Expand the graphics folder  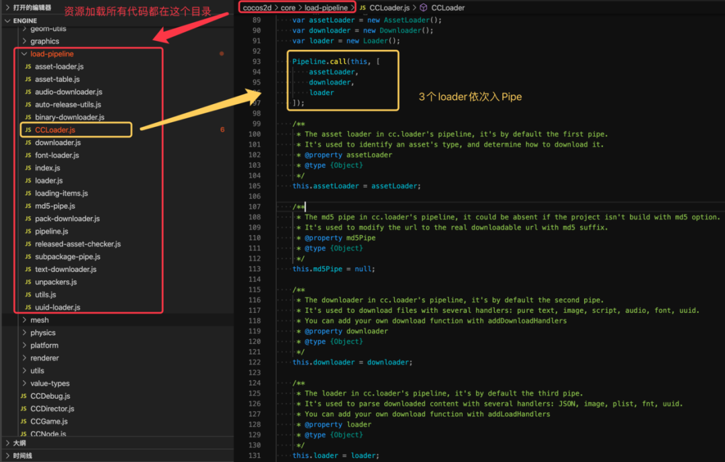[24, 41]
